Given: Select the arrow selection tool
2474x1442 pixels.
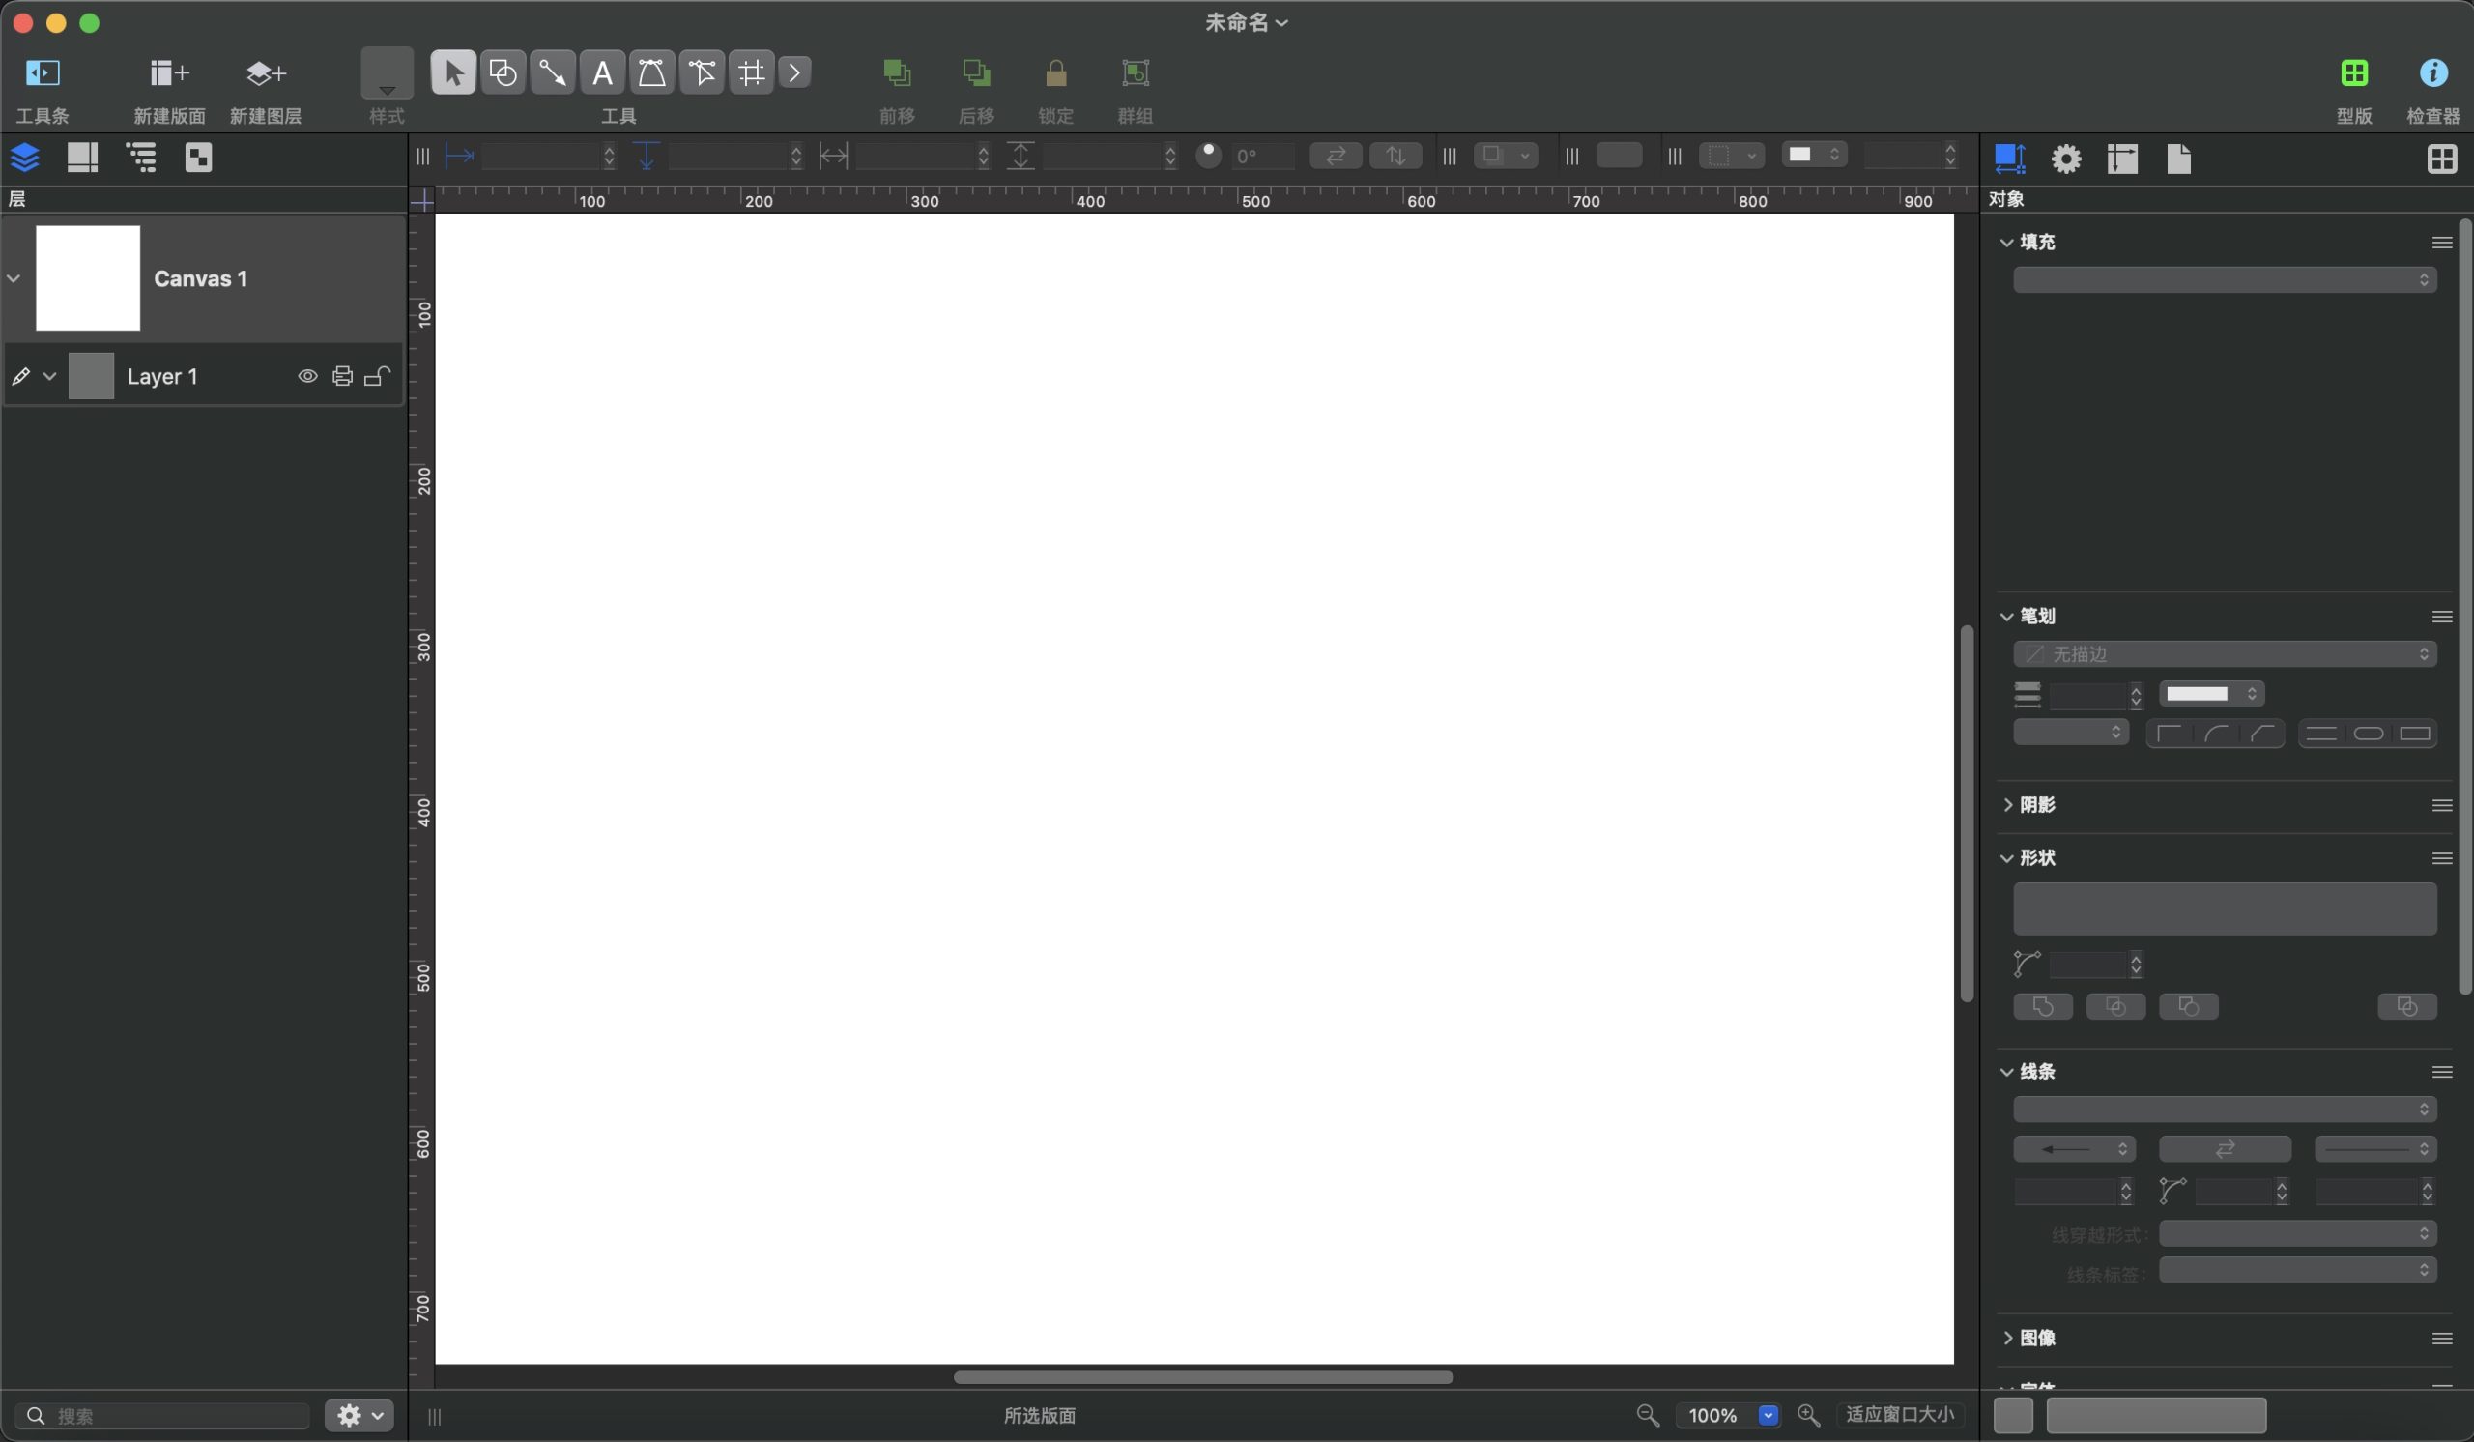Looking at the screenshot, I should click(452, 72).
